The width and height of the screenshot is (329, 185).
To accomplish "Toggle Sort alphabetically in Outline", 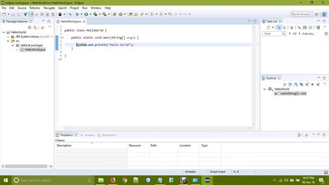I will (x=296, y=84).
